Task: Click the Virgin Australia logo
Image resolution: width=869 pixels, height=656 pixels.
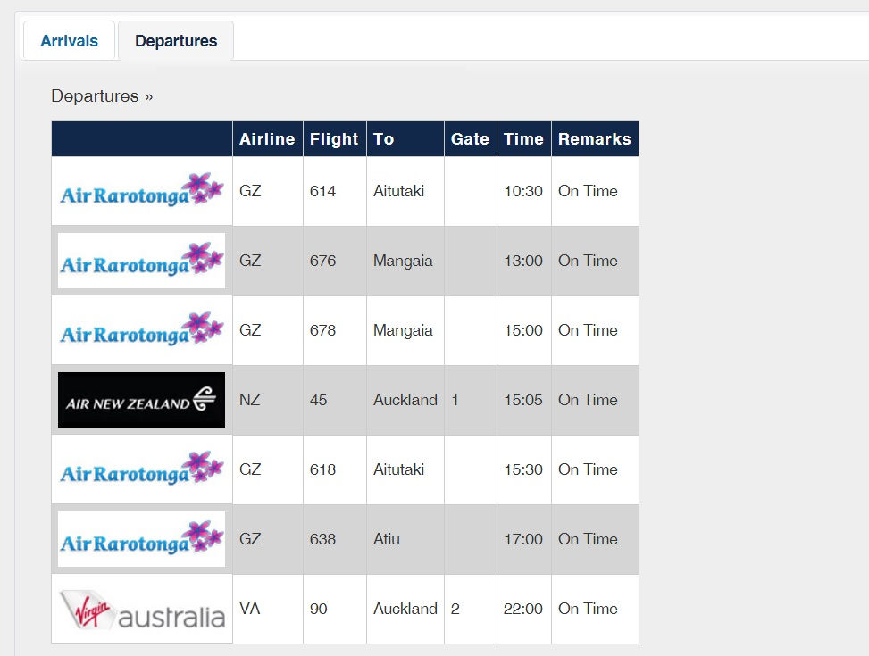Action: [141, 609]
